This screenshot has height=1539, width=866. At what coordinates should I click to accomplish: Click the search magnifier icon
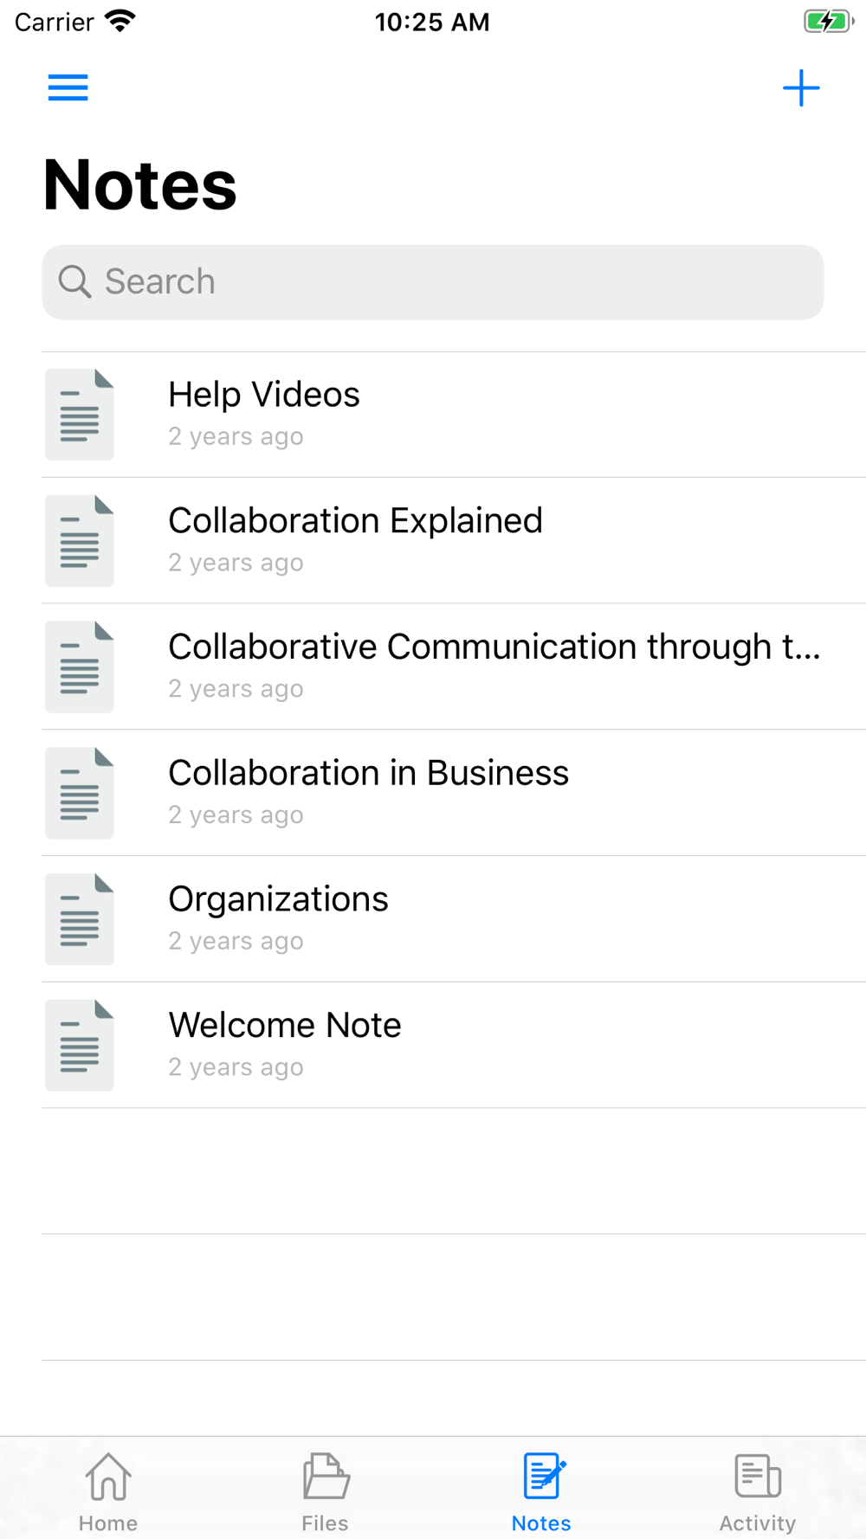point(74,282)
